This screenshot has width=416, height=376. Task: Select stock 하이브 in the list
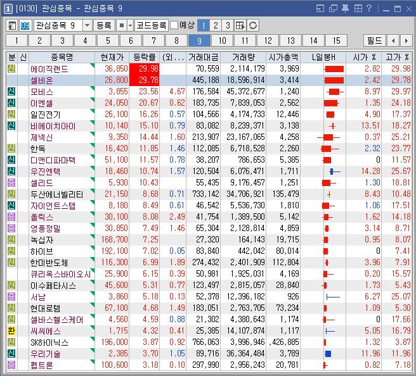(42, 251)
